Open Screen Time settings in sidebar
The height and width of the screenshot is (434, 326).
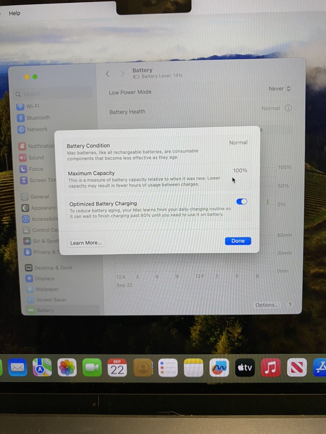[38, 180]
